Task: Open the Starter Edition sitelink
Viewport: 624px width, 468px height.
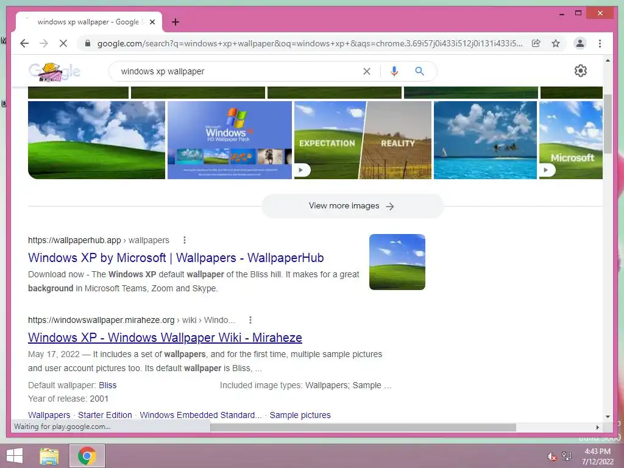Action: tap(105, 415)
